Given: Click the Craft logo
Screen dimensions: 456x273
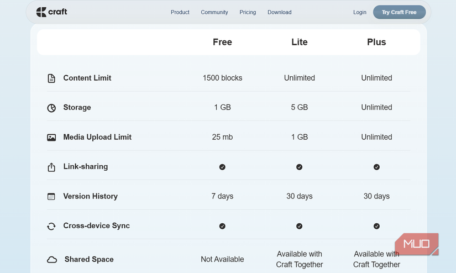Looking at the screenshot, I should pyautogui.click(x=51, y=12).
